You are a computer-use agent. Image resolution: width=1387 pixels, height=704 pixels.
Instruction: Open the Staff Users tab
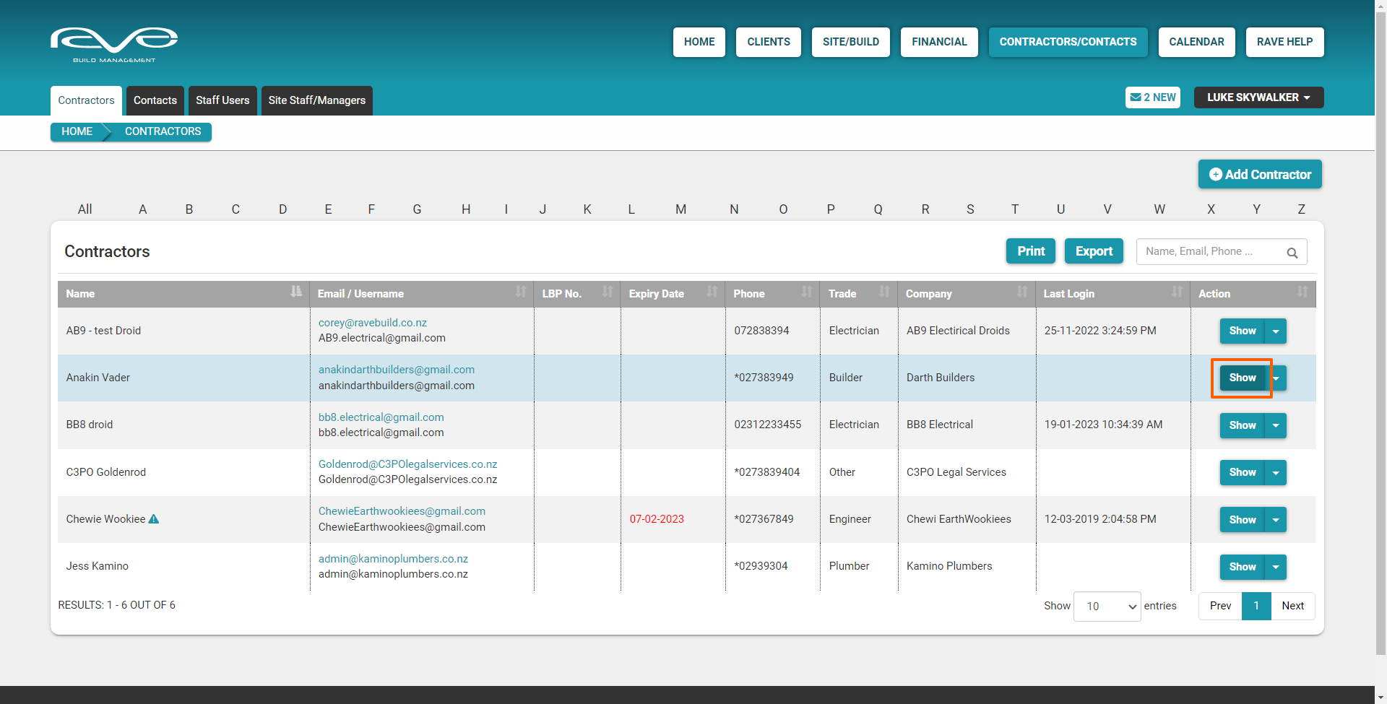(222, 100)
